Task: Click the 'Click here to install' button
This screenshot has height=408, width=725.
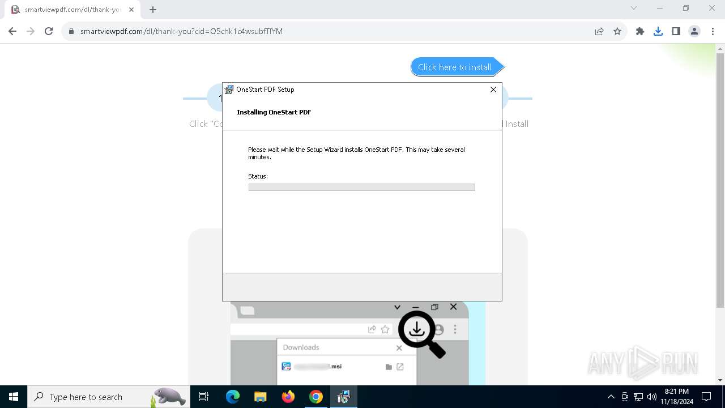Action: pos(457,67)
